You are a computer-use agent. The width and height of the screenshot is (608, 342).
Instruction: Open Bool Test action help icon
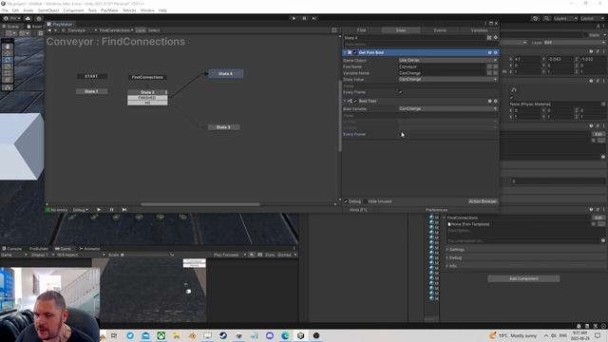490,101
